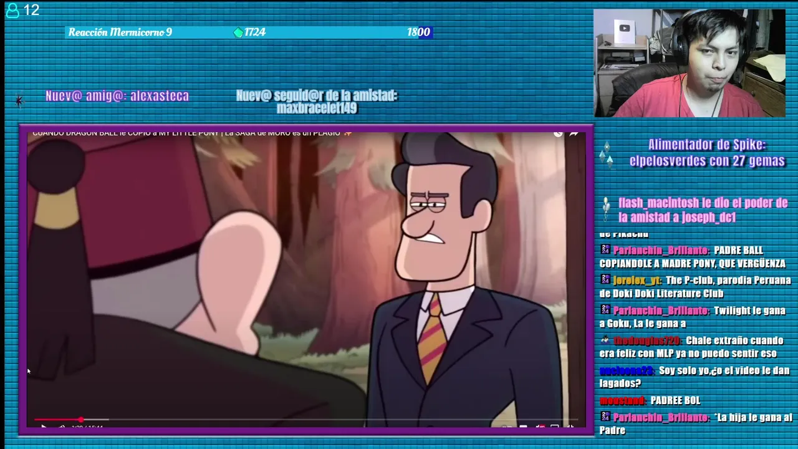Click message 'La hija le gana al Padre'

click(x=696, y=423)
